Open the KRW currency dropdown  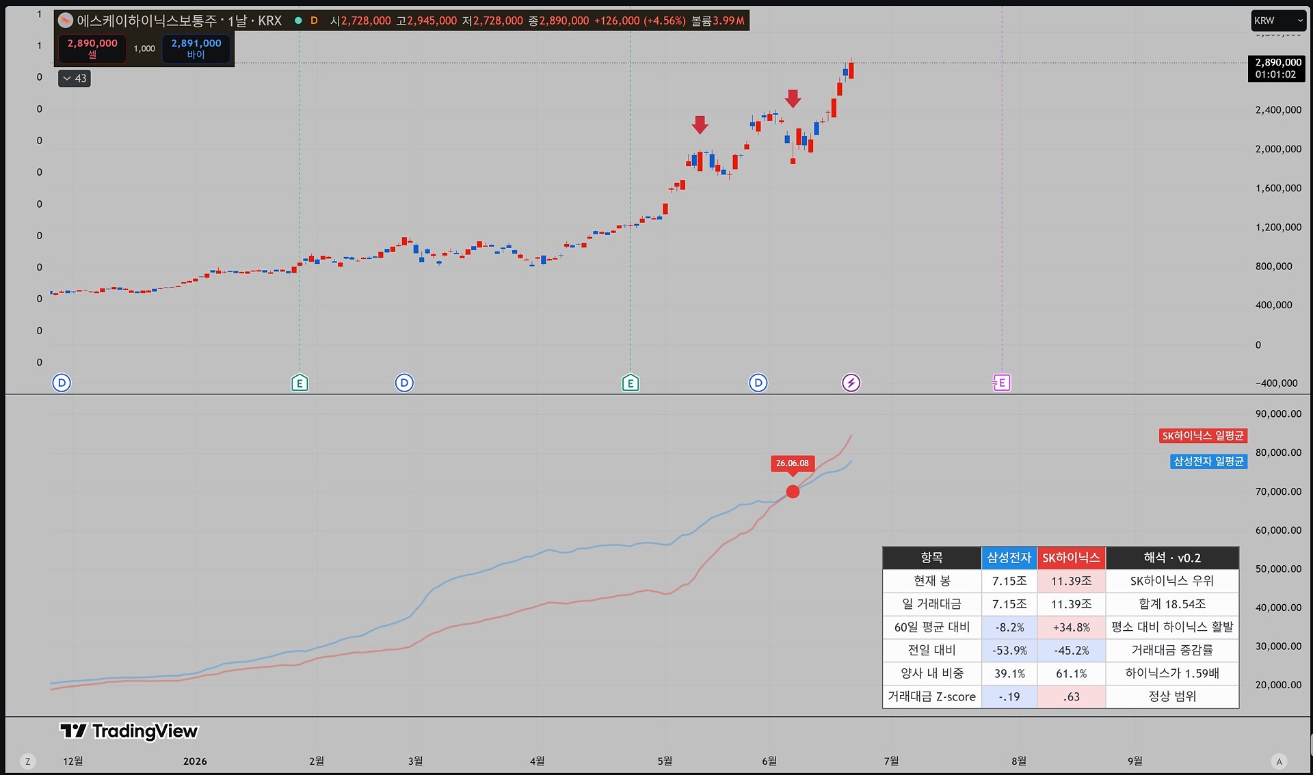(1278, 21)
